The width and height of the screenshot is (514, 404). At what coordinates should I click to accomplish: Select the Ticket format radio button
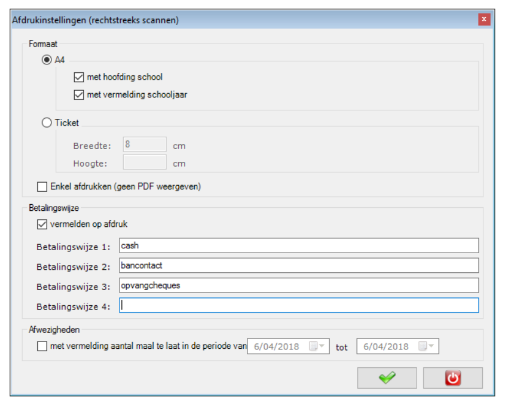pyautogui.click(x=47, y=123)
